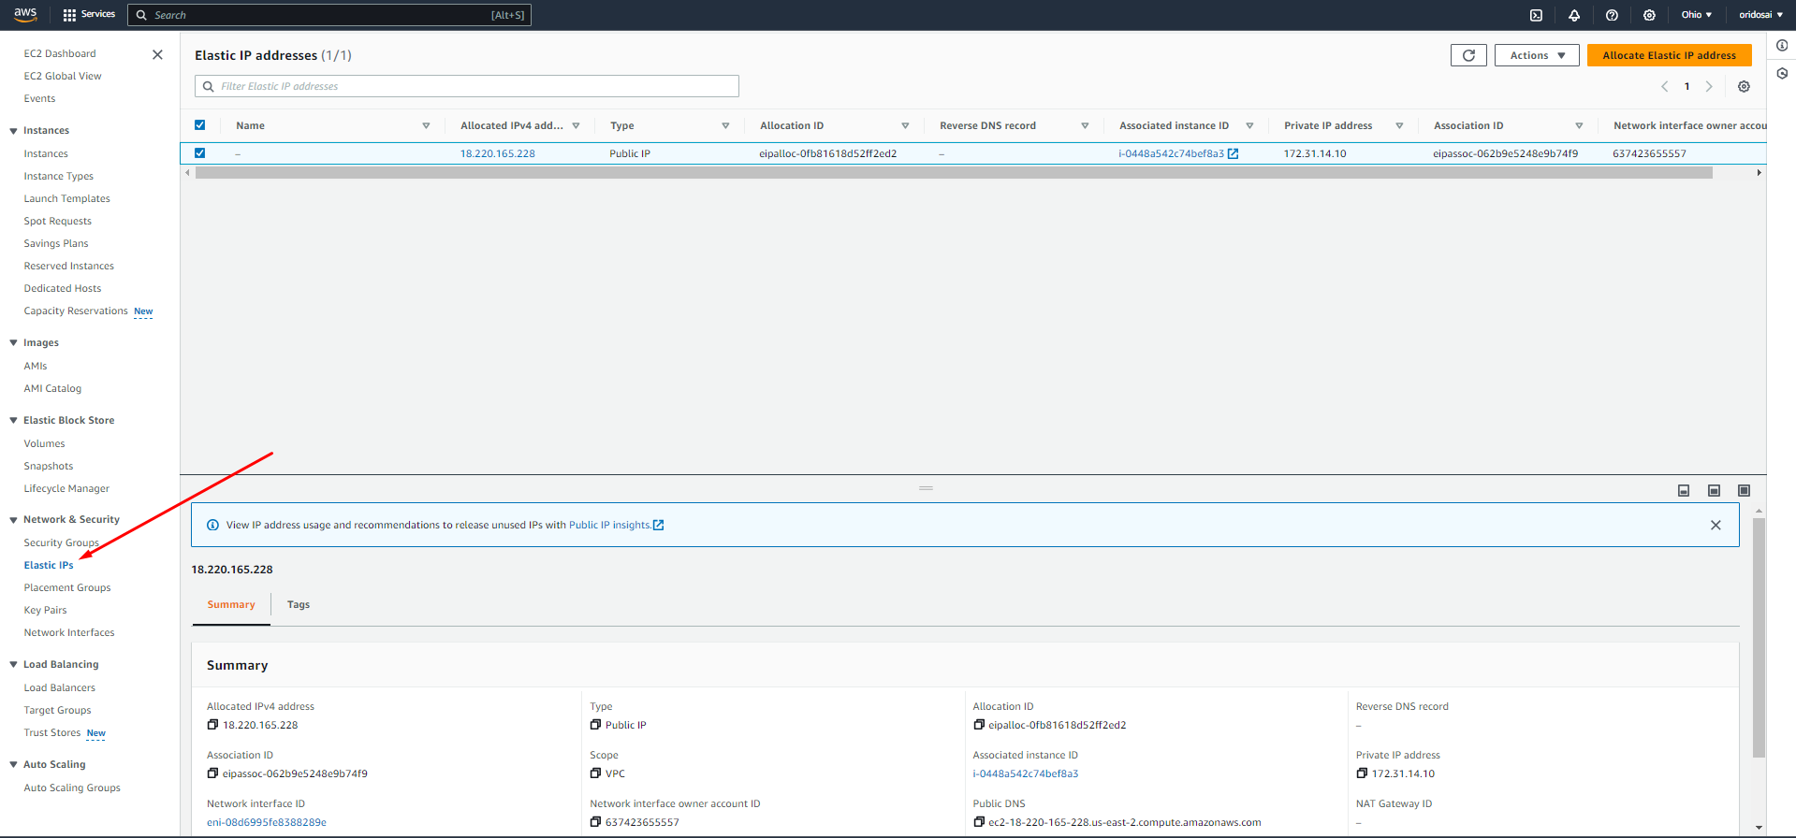
Task: Launch CloudShell from top bar
Action: (1536, 15)
